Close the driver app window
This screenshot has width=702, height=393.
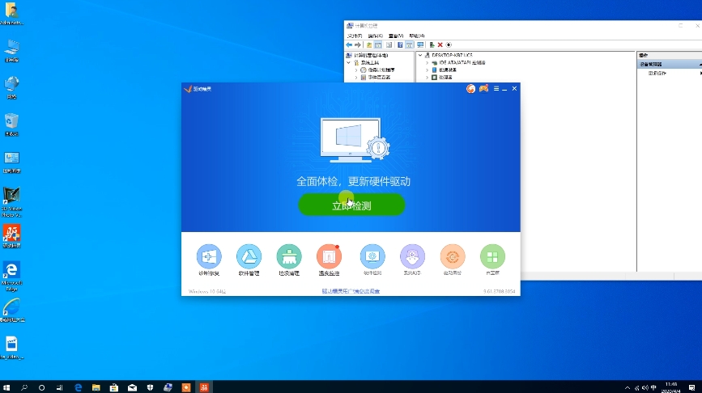pos(514,88)
